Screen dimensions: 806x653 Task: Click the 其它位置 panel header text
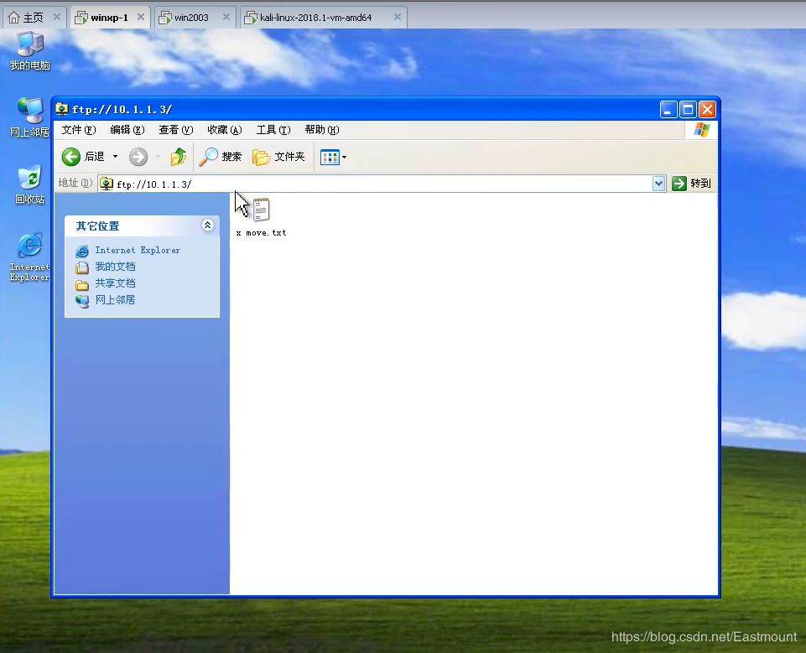[97, 226]
